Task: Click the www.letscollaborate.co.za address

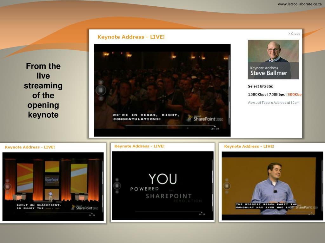Action: tap(300, 4)
